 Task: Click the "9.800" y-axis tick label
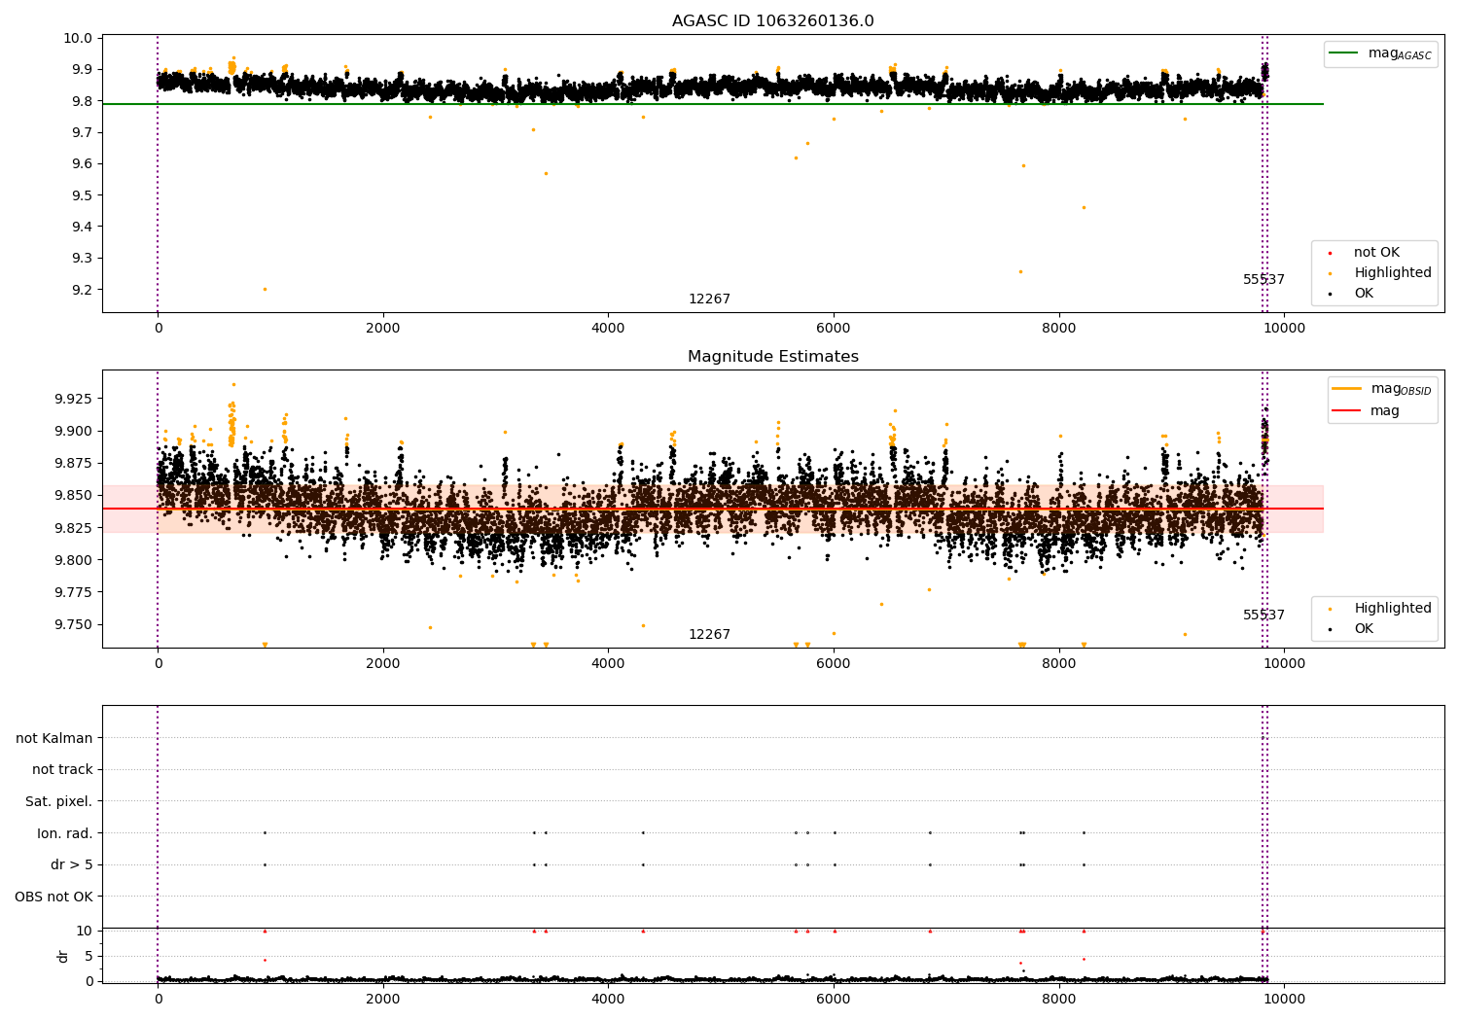tap(76, 560)
